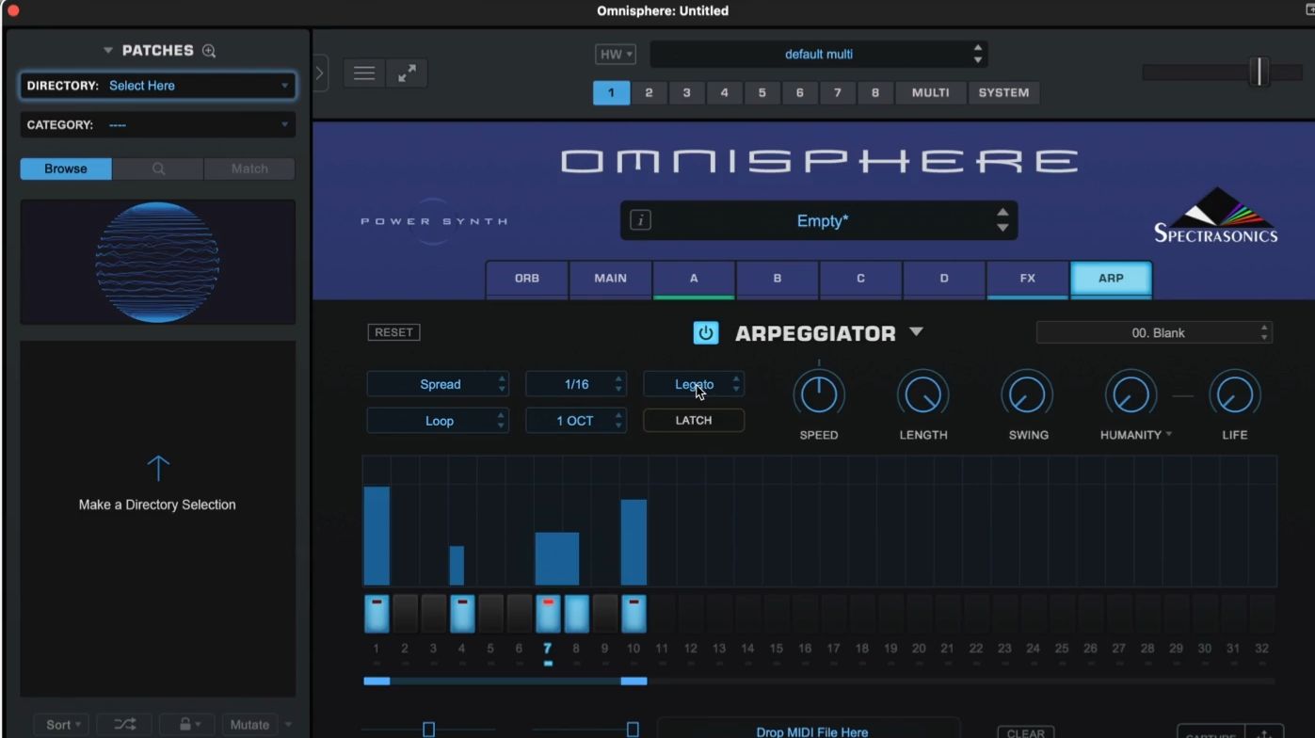Open the MULTI page
The height and width of the screenshot is (738, 1315).
(x=930, y=92)
